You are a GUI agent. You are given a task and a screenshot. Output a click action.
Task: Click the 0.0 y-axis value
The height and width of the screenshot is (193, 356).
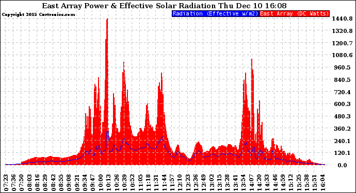343,165
